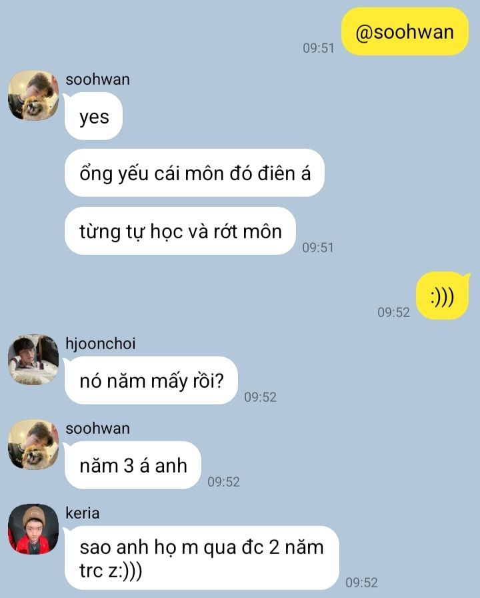The image size is (480, 598).
Task: Click soohwan's name above the "yes" bubble
Action: pos(97,79)
